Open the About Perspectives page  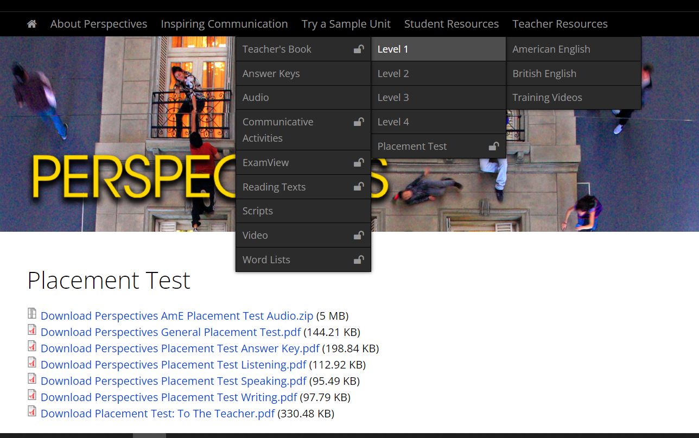click(99, 24)
